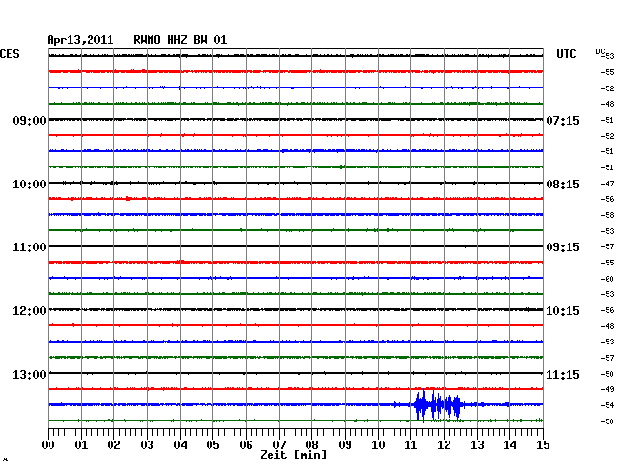Select the 10:00 local time label
The height and width of the screenshot is (470, 619).
click(x=30, y=185)
